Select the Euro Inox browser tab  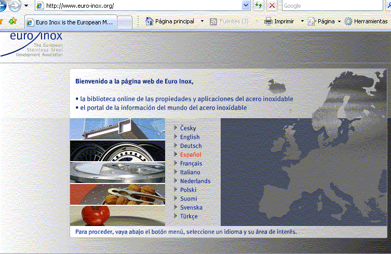tap(72, 22)
